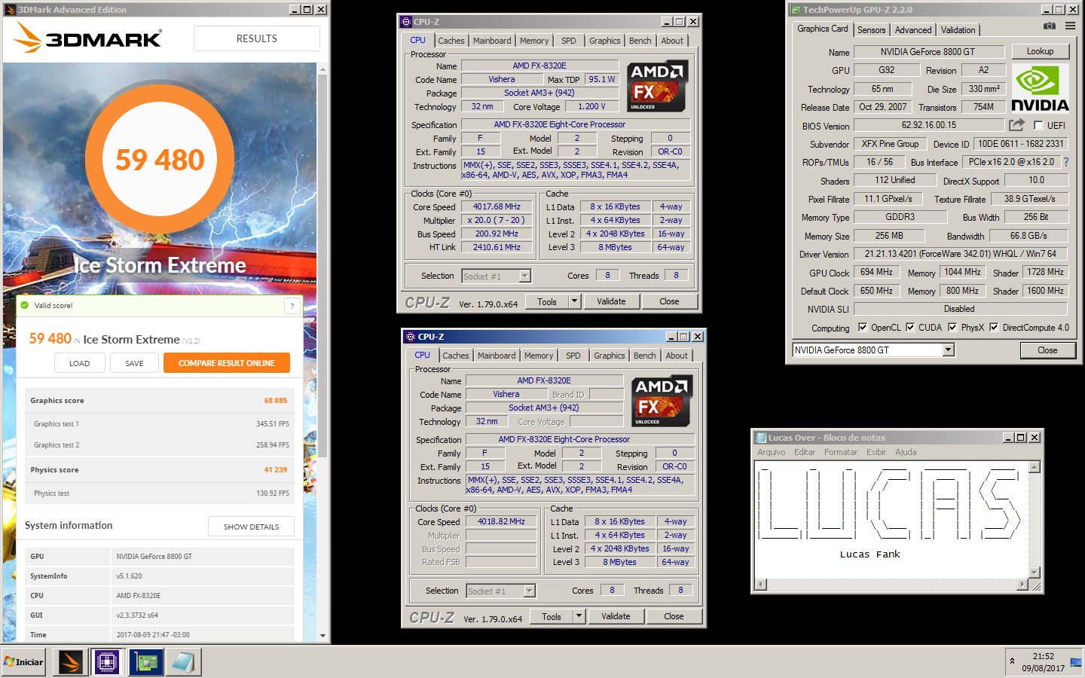Switch to Memory tab in lower CPU-Z
The image size is (1085, 678).
coord(539,356)
